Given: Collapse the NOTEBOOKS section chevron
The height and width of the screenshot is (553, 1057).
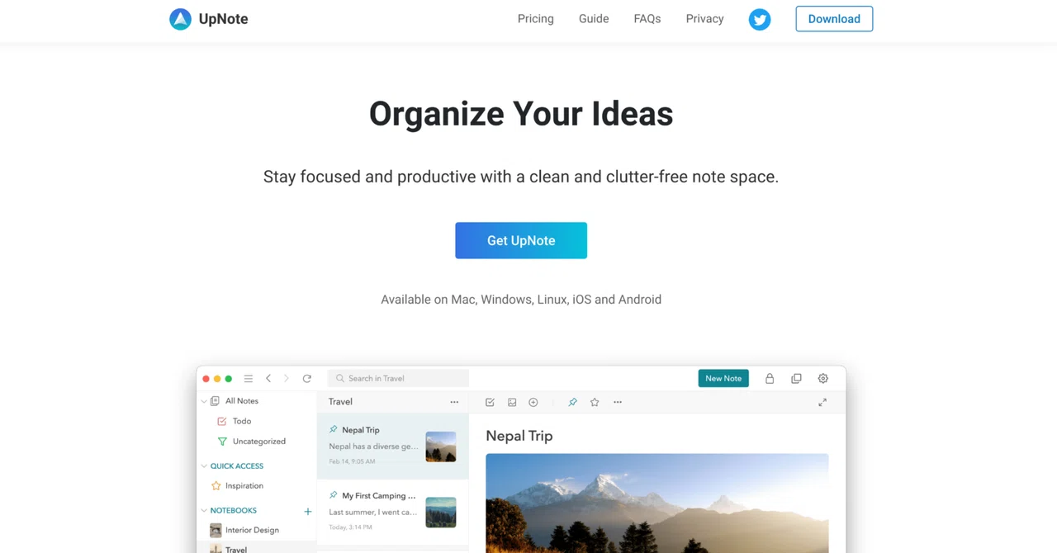Looking at the screenshot, I should 204,510.
